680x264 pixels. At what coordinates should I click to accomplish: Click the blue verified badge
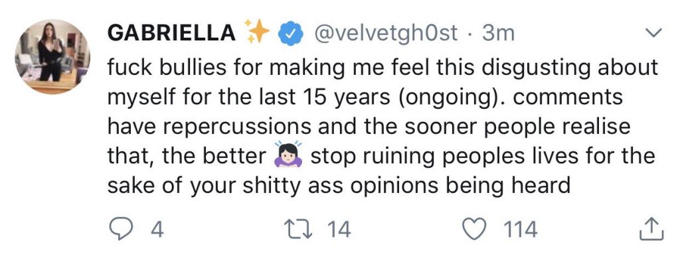(x=290, y=34)
